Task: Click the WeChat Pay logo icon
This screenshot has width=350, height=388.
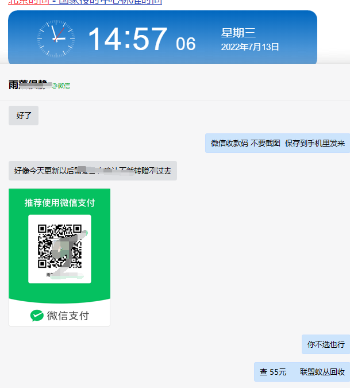Action: click(x=37, y=316)
